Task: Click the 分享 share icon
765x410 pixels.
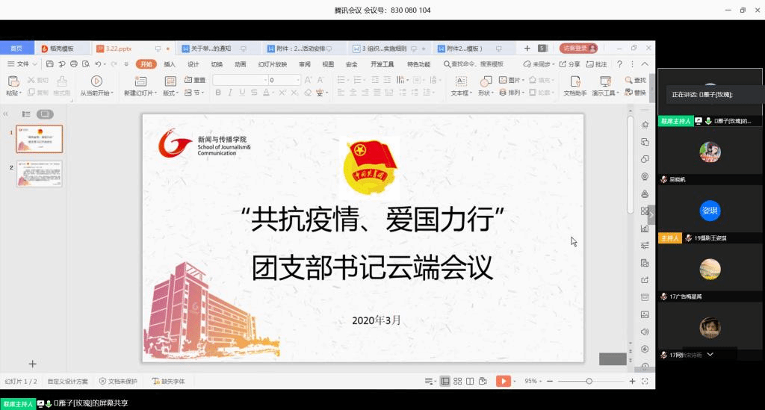Action: click(570, 64)
